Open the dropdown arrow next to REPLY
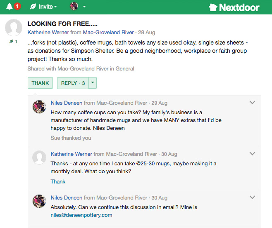The image size is (272, 228). [93, 83]
